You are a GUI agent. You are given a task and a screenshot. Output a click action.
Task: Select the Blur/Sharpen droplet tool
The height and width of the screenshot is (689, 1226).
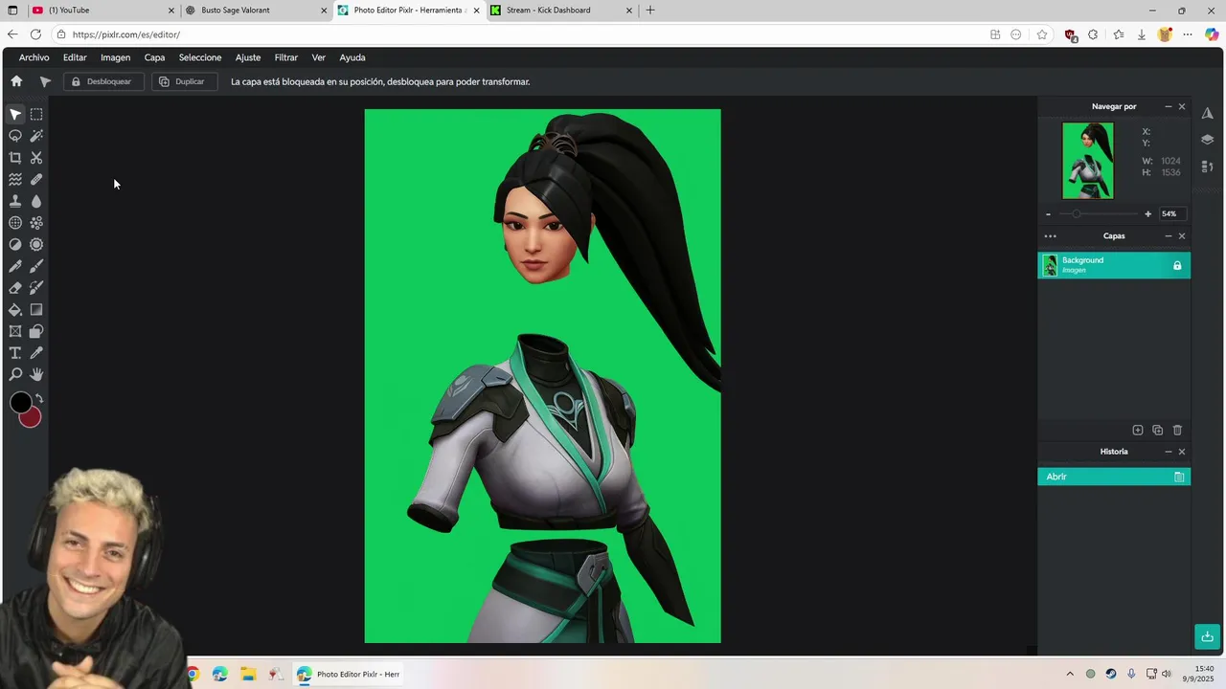click(36, 201)
